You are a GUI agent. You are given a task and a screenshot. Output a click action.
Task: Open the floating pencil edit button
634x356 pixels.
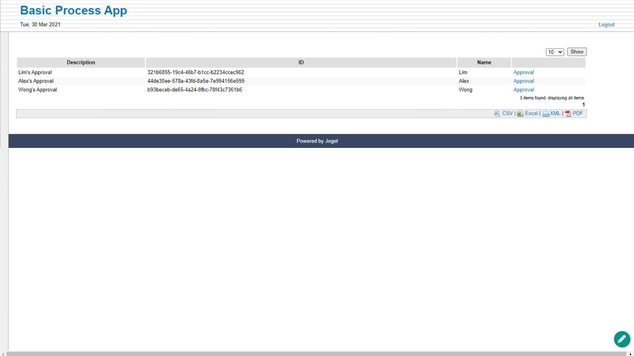pyautogui.click(x=622, y=339)
